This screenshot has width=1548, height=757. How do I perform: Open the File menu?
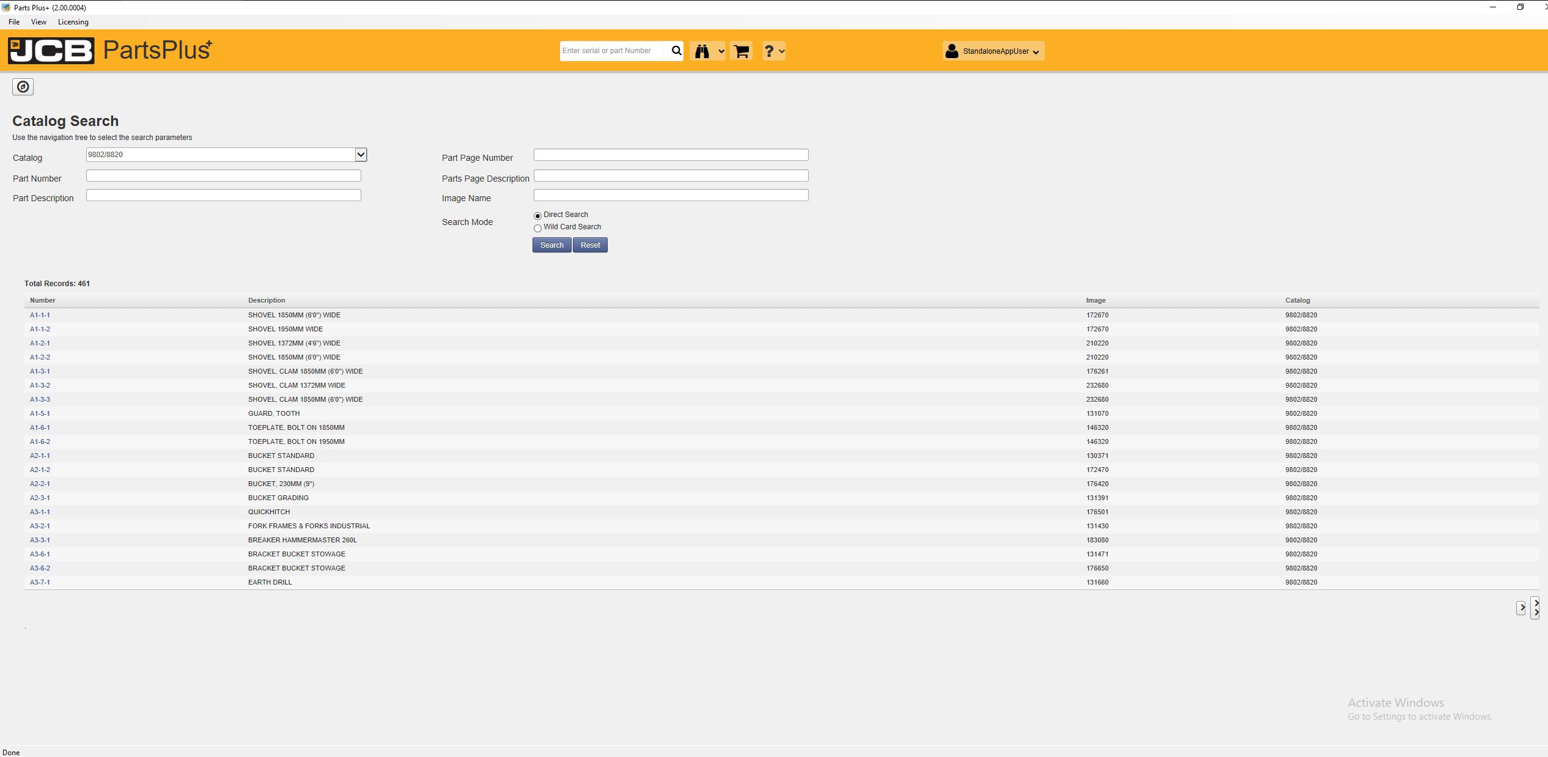(14, 22)
